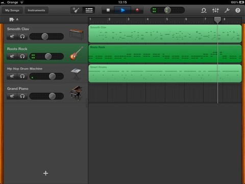Open the Smooth Clav keyboard instrument icon

(x=77, y=34)
